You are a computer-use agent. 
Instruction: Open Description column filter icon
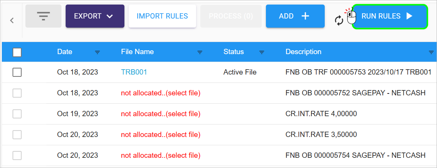pyautogui.click(x=431, y=52)
